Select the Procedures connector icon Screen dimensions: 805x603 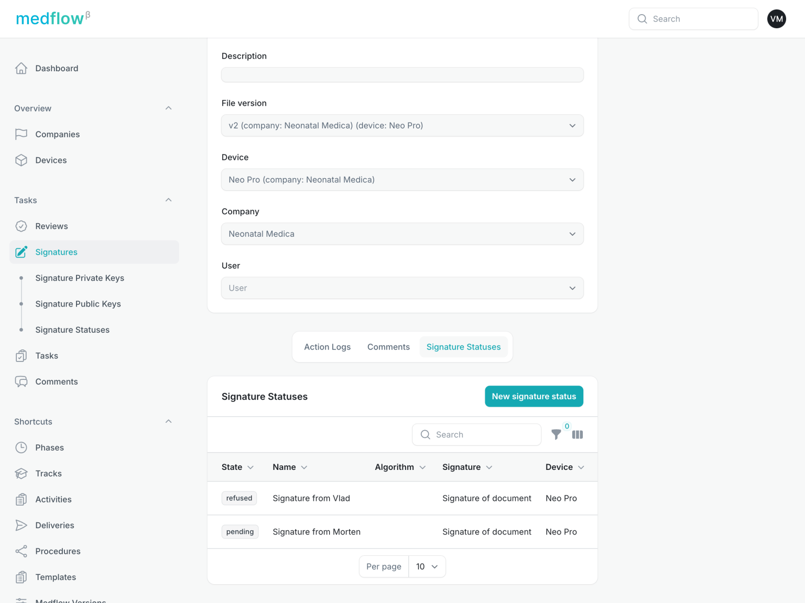pyautogui.click(x=21, y=551)
